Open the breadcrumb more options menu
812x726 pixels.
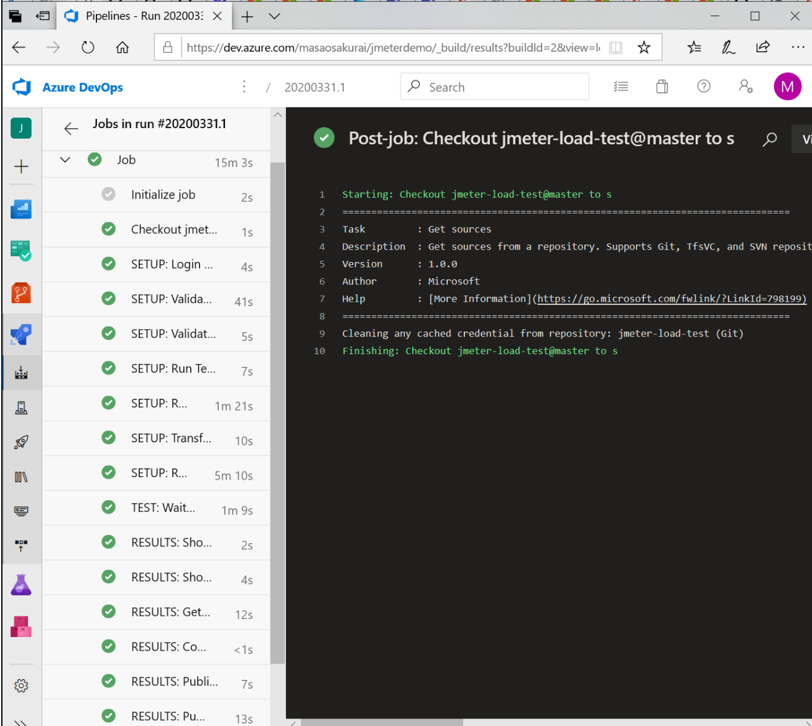244,87
